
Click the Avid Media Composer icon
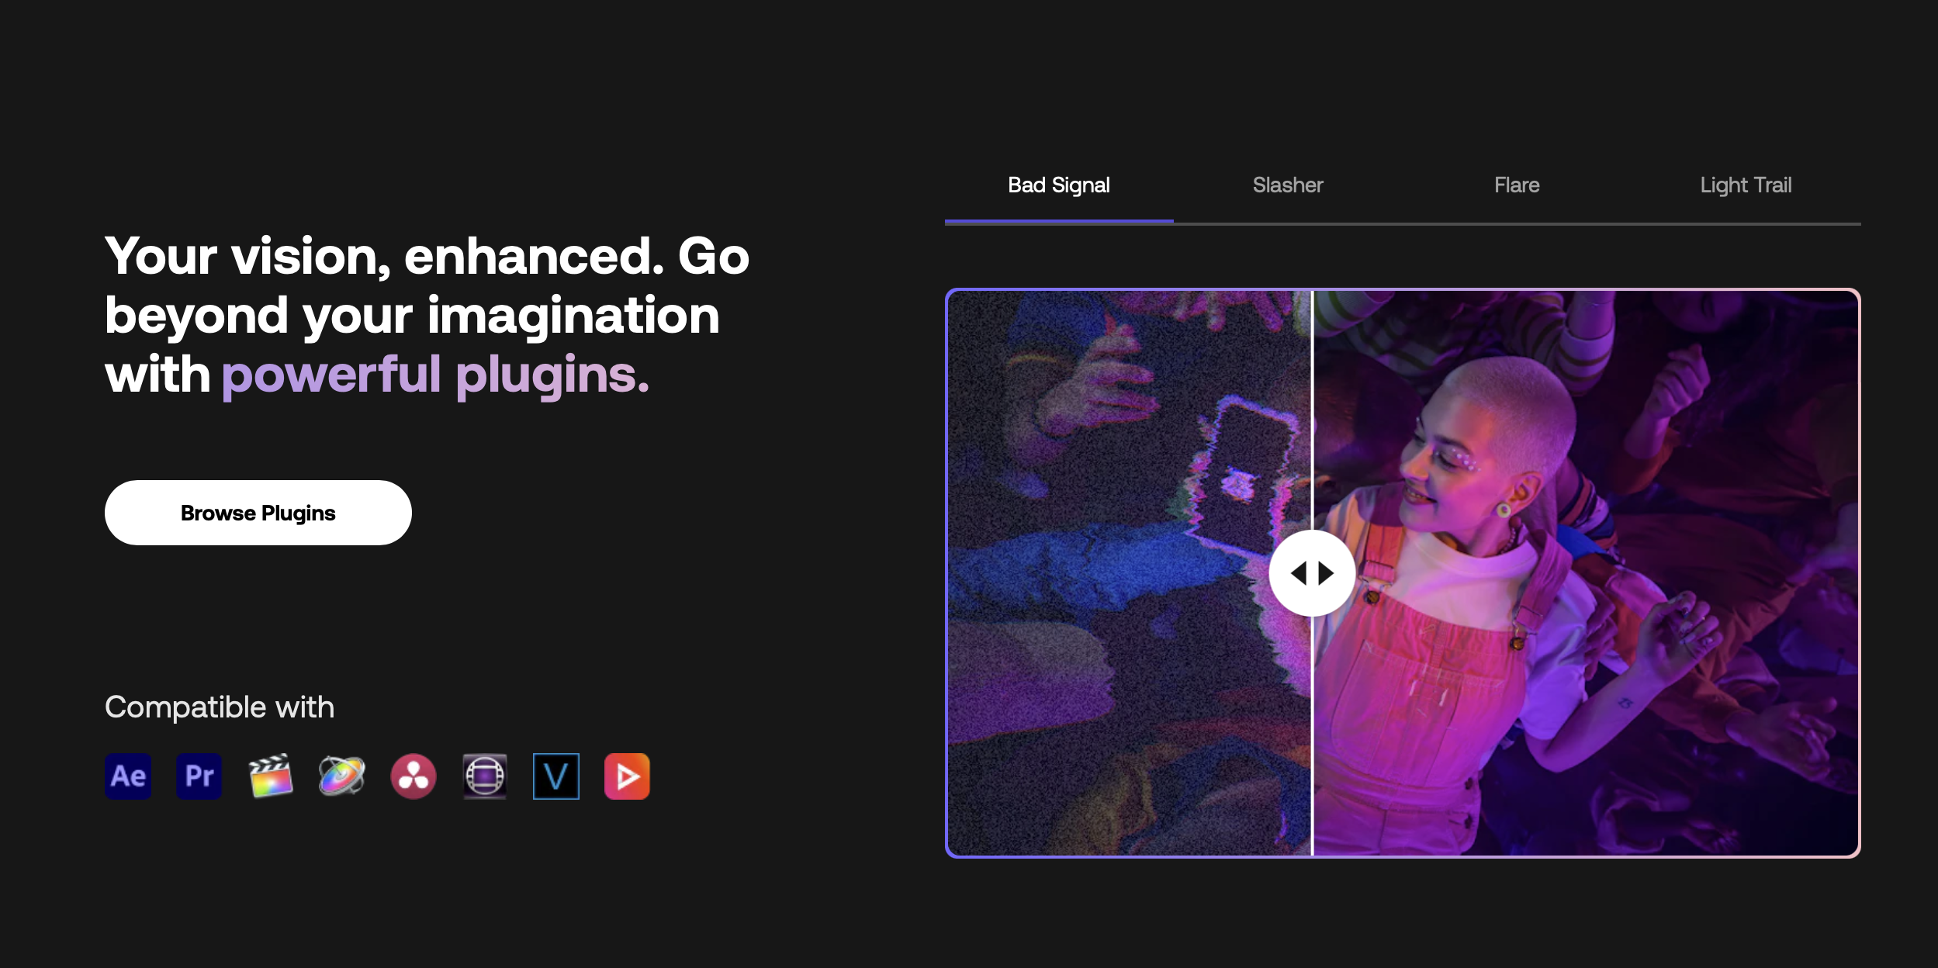(x=484, y=776)
